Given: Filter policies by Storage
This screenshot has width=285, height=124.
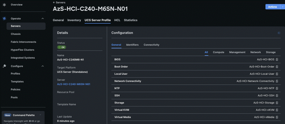Looking at the screenshot, I should 271,52.
